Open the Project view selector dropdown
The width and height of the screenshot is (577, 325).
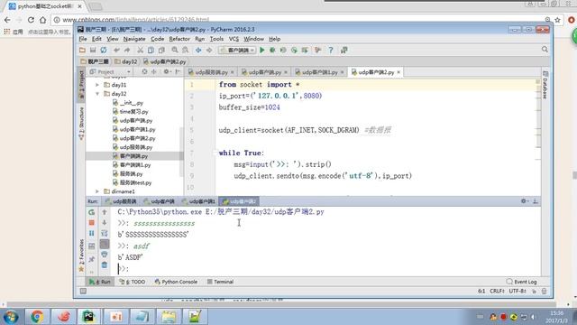pyautogui.click(x=110, y=72)
